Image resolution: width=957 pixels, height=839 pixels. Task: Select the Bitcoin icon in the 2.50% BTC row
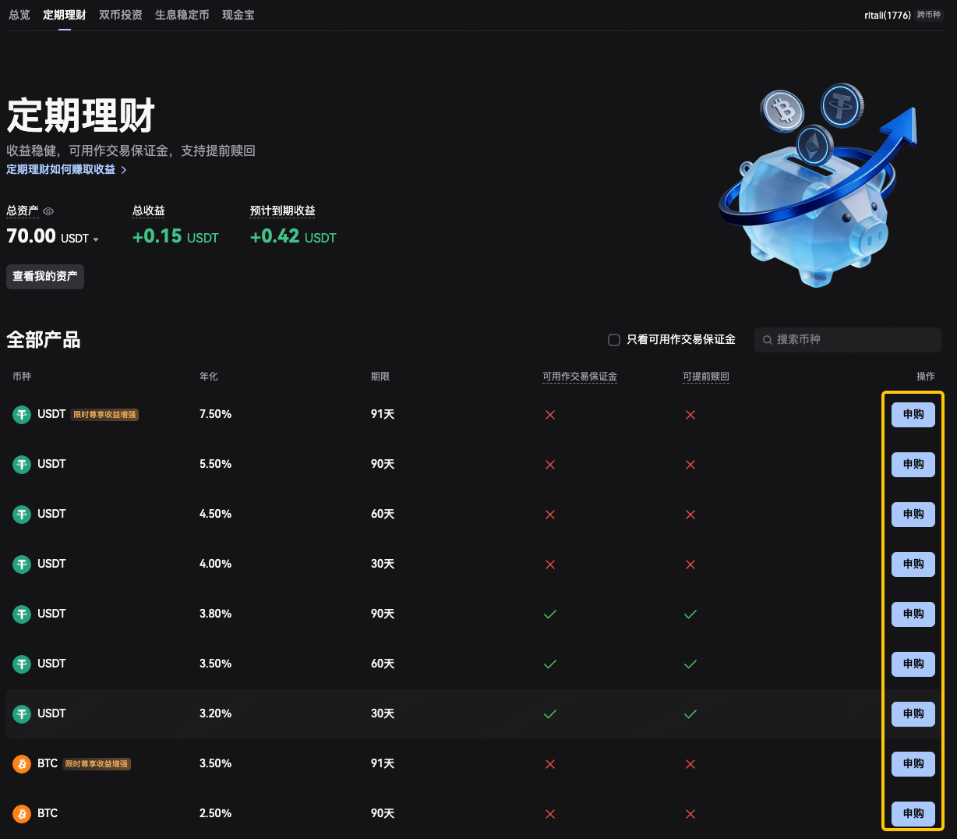point(22,814)
